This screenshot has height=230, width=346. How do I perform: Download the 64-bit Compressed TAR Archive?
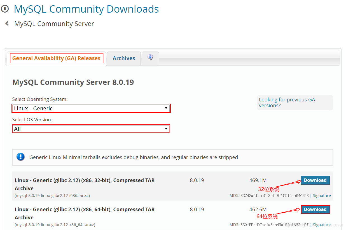(315, 209)
